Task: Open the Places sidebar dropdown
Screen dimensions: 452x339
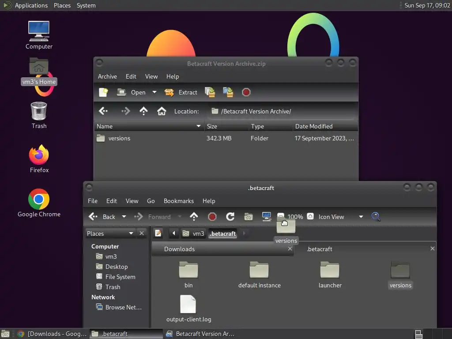Action: 110,234
